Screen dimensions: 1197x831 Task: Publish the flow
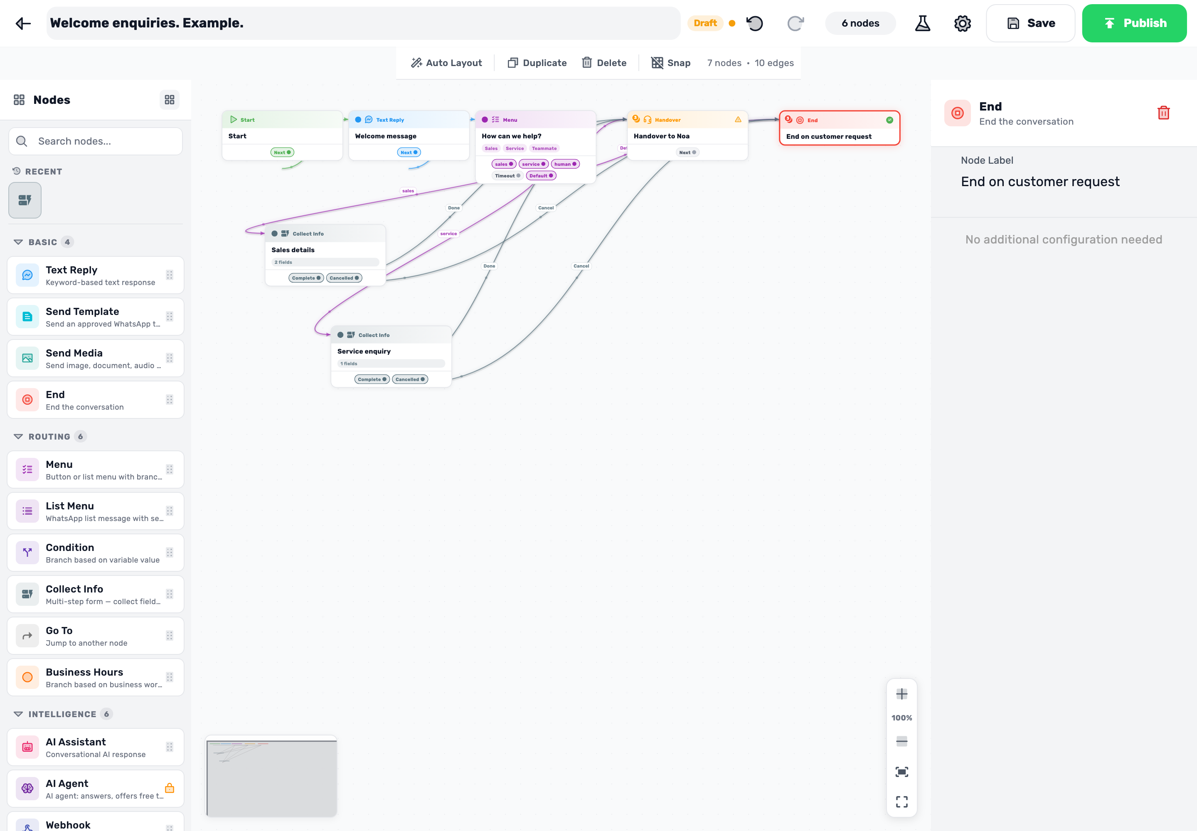click(x=1134, y=23)
